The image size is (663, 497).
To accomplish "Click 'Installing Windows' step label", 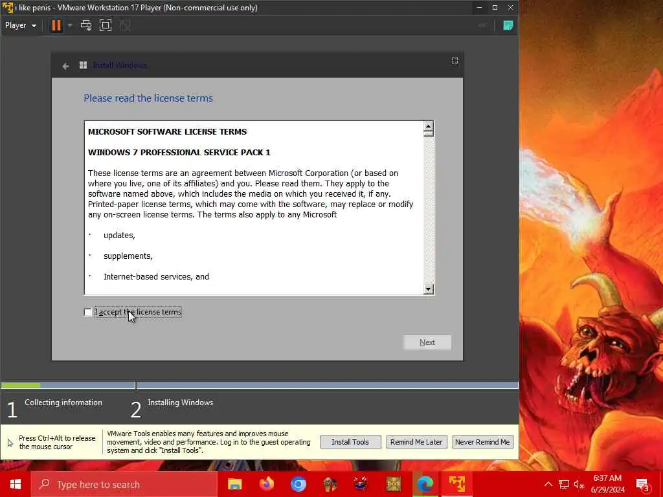I will (x=180, y=403).
